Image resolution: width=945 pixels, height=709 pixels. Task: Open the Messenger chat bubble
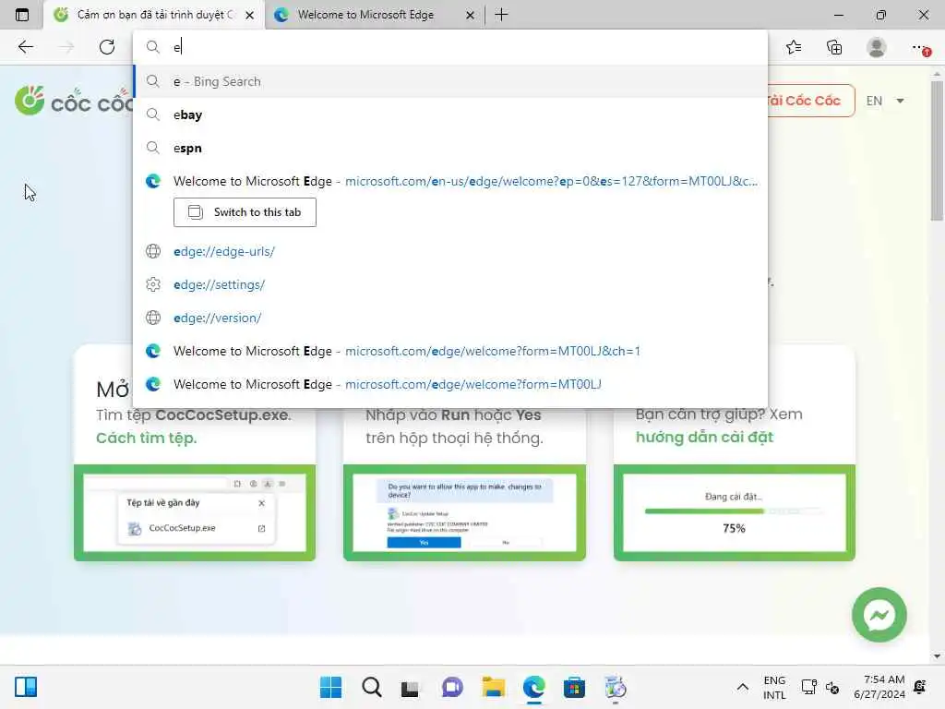pyautogui.click(x=879, y=615)
